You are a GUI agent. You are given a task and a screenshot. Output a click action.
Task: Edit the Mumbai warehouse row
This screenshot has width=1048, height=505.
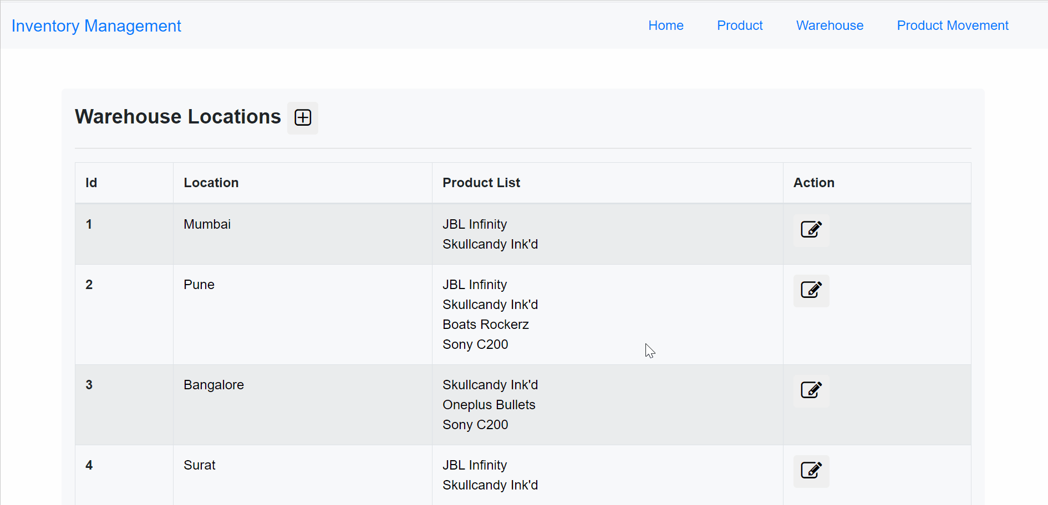click(811, 230)
